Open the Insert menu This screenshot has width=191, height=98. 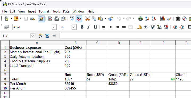point(32,11)
